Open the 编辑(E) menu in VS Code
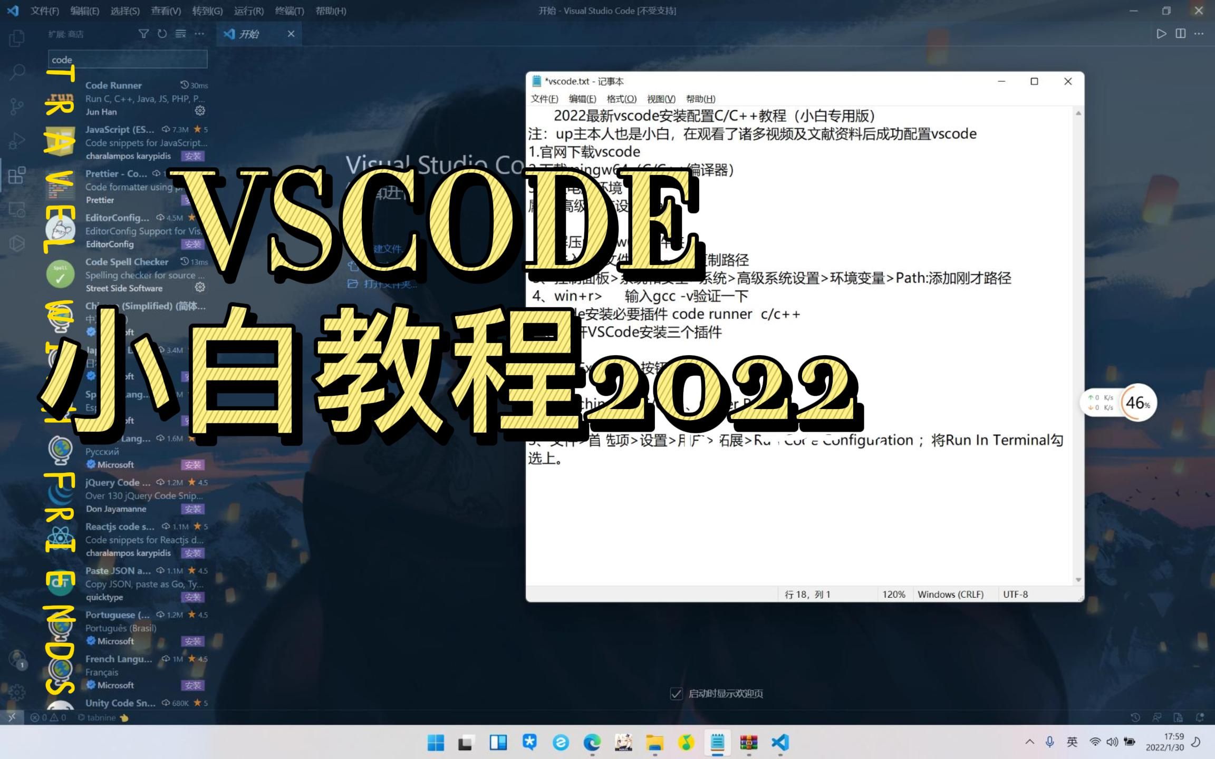1215x759 pixels. [85, 11]
